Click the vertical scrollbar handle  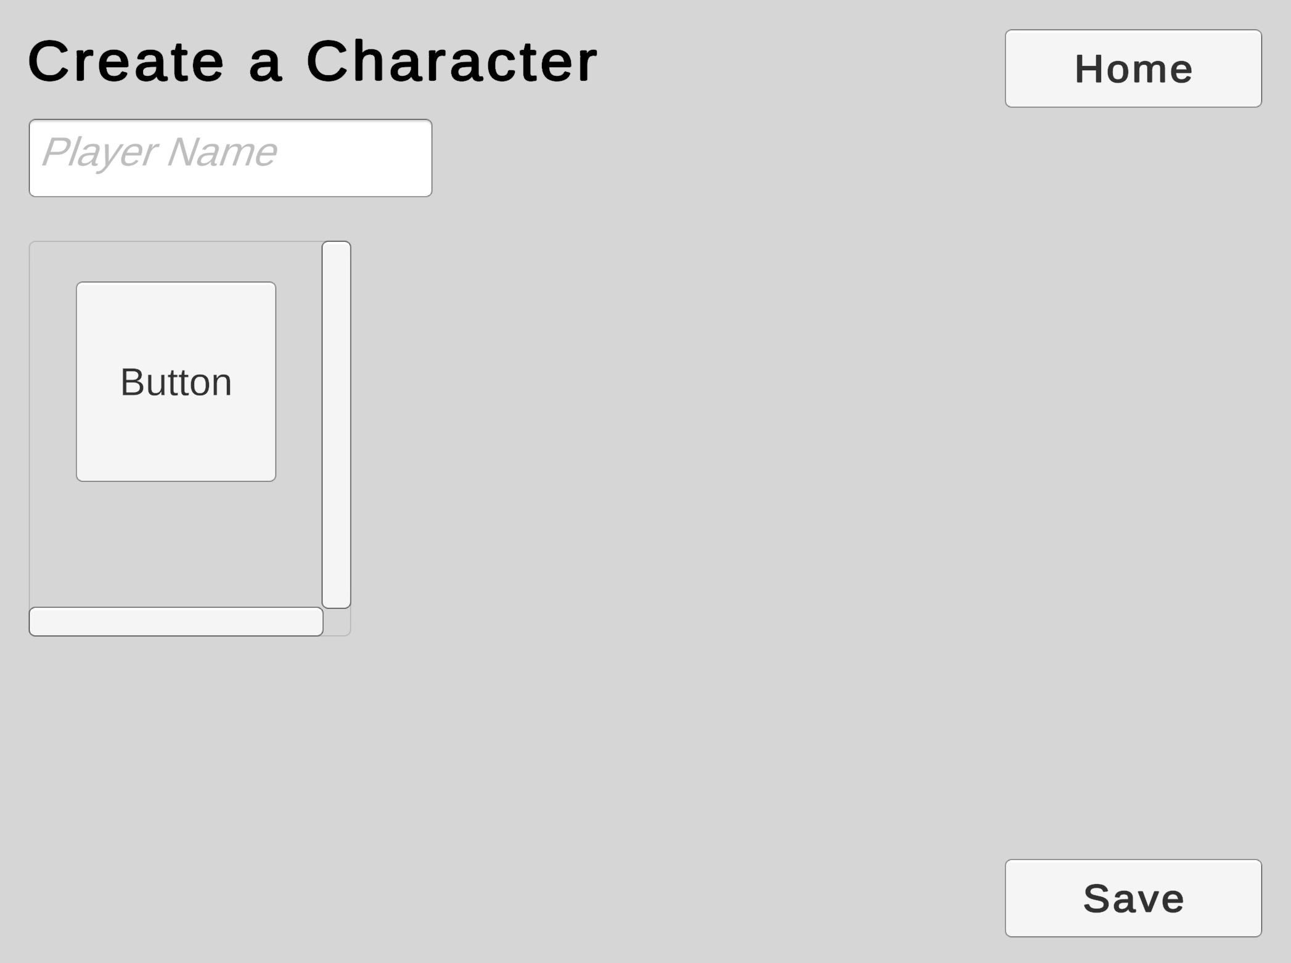(x=336, y=424)
